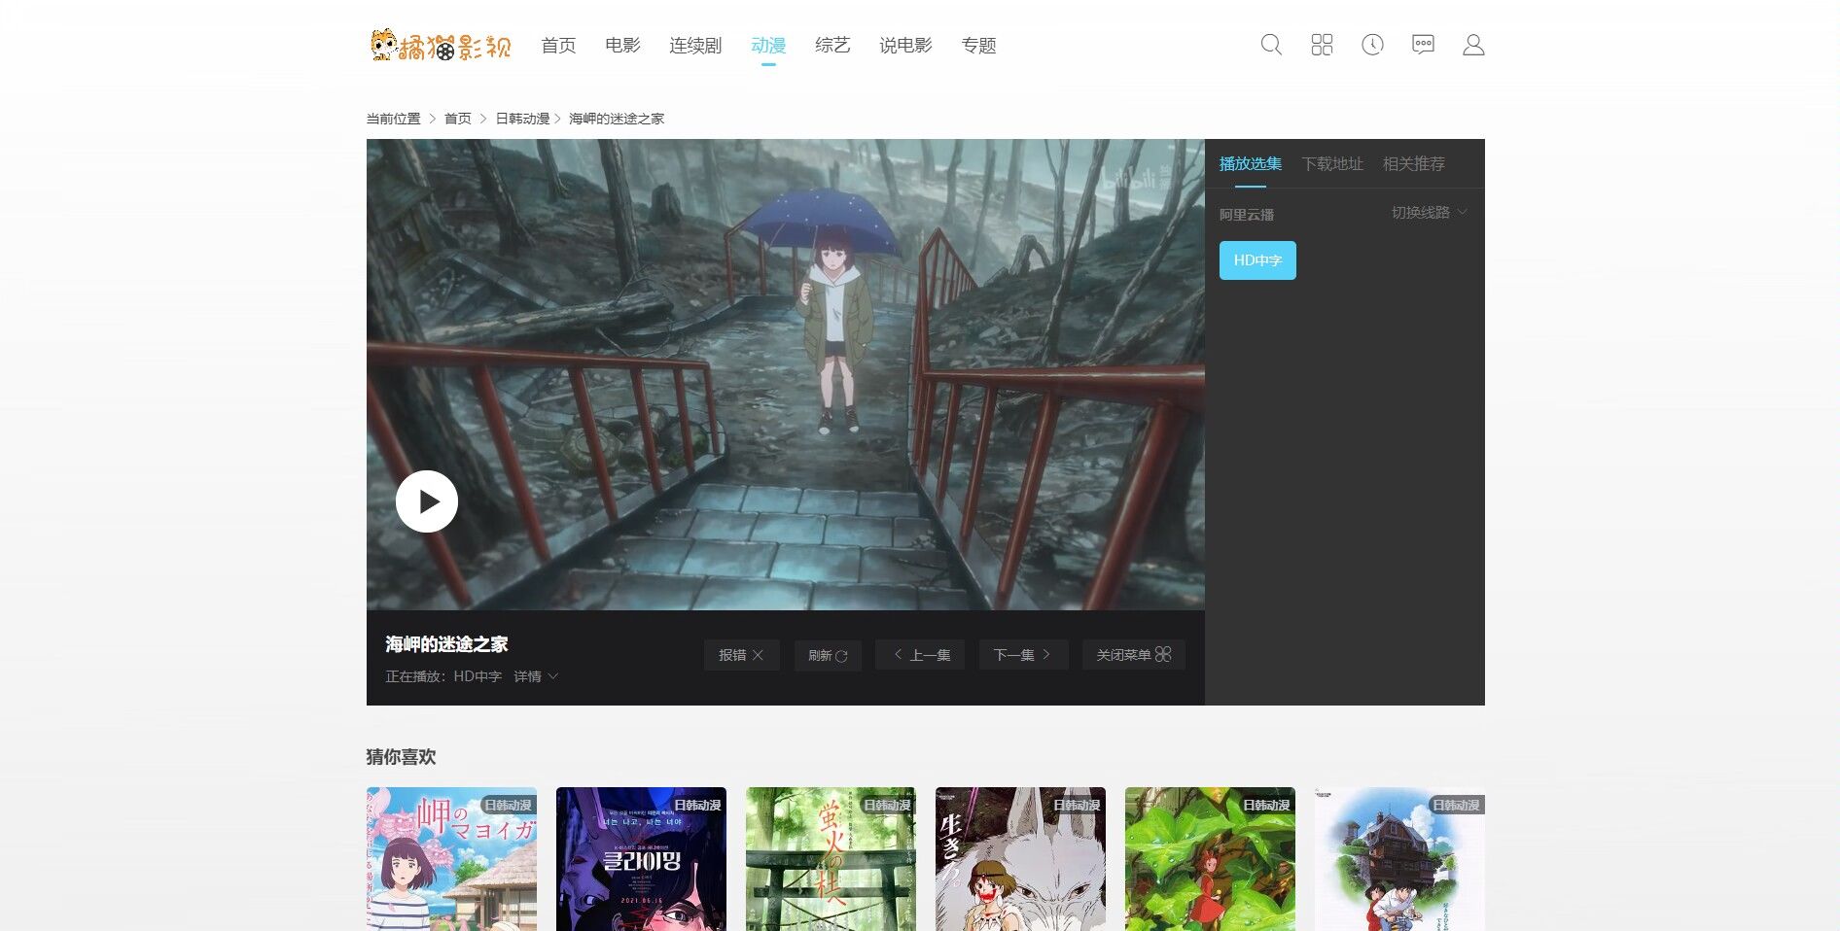This screenshot has width=1840, height=931.
Task: Play the video with the round play button
Action: pos(427,501)
